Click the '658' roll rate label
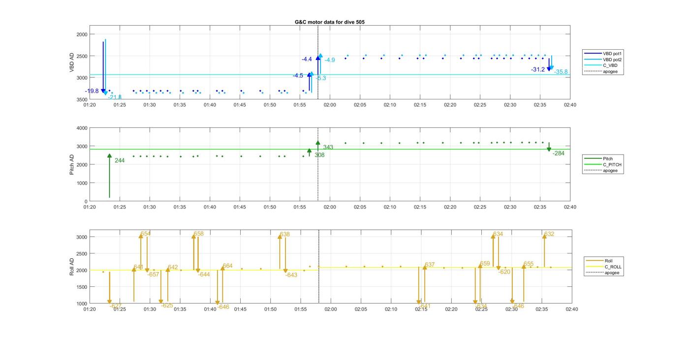This screenshot has width=689, height=341. click(198, 234)
